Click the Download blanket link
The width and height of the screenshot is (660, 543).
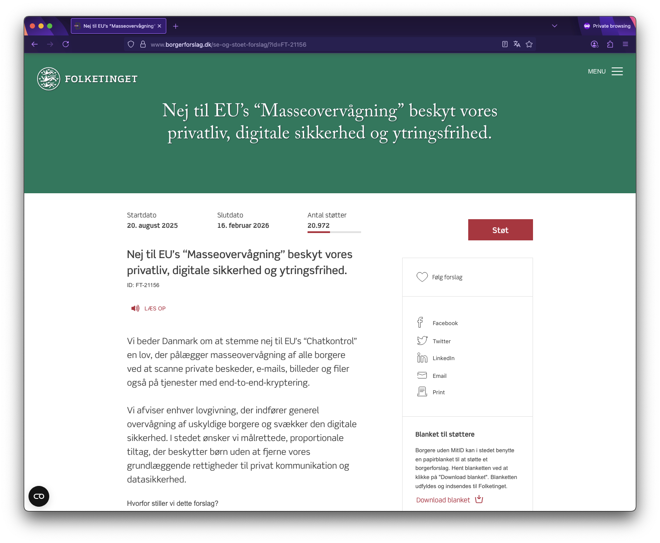pyautogui.click(x=443, y=500)
